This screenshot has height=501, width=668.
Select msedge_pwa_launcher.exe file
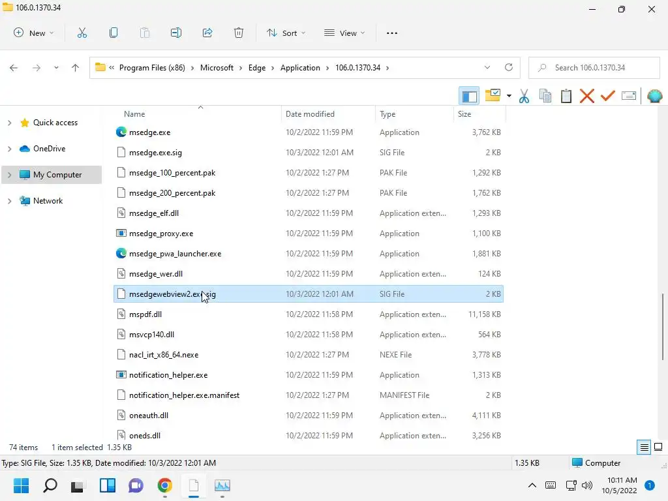(x=309, y=254)
